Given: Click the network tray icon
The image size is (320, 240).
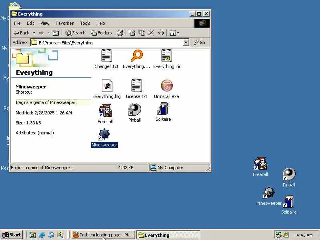Looking at the screenshot, I should pyautogui.click(x=278, y=235).
